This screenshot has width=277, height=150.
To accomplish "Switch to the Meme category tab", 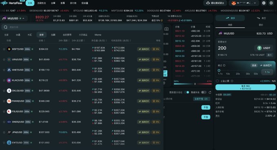I will 98,35.
